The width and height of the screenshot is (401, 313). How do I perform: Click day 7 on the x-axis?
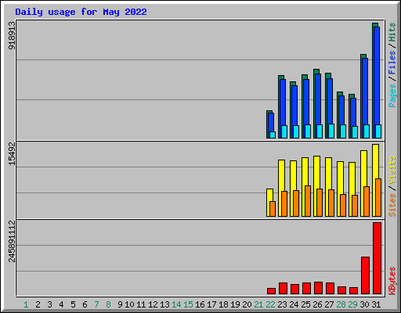pyautogui.click(x=96, y=304)
